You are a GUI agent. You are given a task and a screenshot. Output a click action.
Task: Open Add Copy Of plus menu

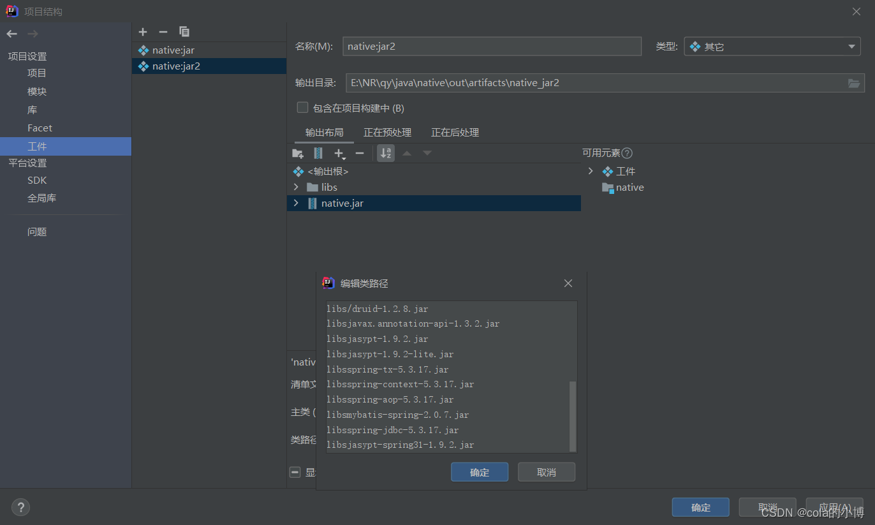[339, 154]
